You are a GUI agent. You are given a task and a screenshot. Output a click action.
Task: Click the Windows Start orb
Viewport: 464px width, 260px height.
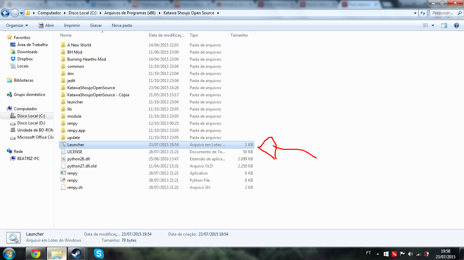pos(8,254)
